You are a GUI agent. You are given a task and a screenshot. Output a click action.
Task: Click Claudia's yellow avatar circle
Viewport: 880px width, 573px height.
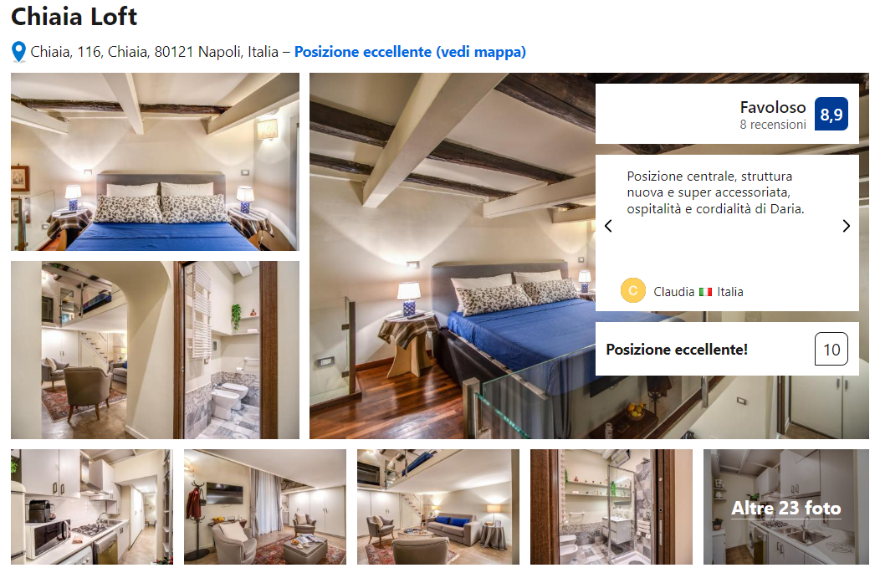[x=632, y=291]
